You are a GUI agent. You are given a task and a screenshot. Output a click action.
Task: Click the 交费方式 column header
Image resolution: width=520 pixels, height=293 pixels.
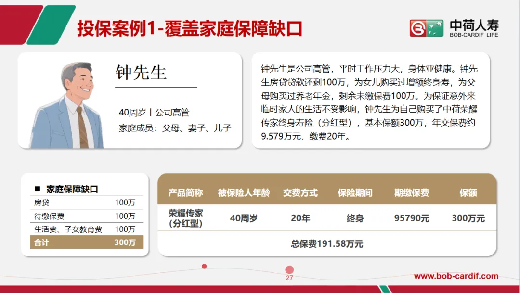300,192
